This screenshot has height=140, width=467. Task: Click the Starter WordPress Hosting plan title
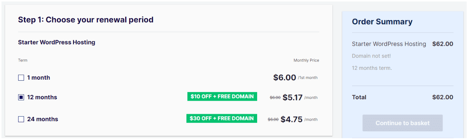point(57,42)
